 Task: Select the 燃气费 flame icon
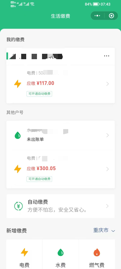[x=97, y=253]
